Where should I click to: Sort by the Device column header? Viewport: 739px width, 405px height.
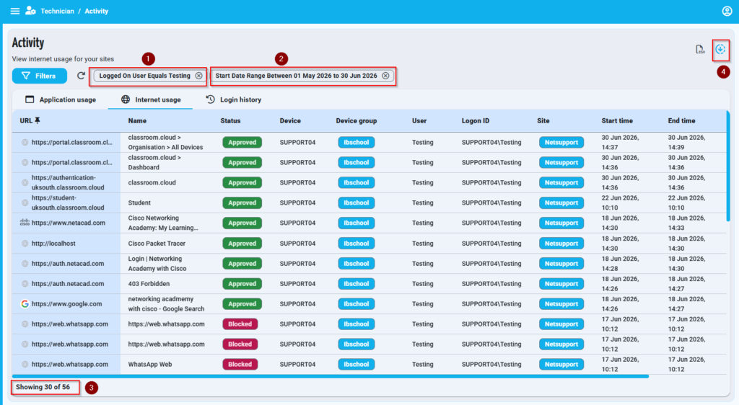pyautogui.click(x=290, y=121)
